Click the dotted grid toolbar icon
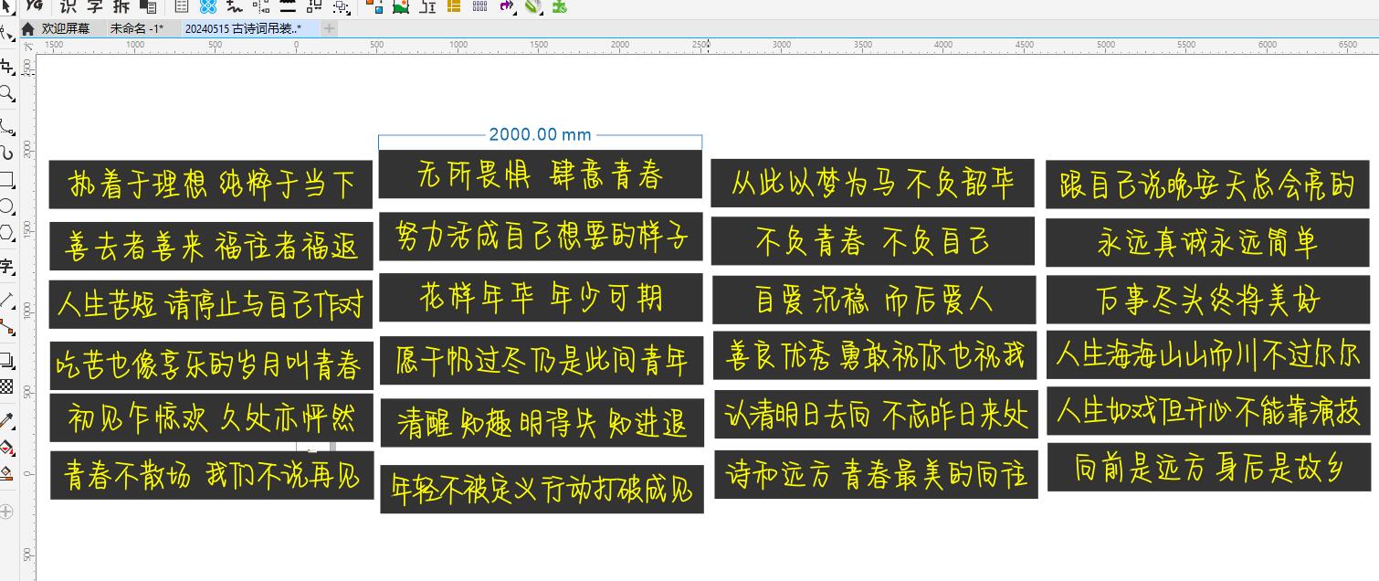 click(x=480, y=6)
